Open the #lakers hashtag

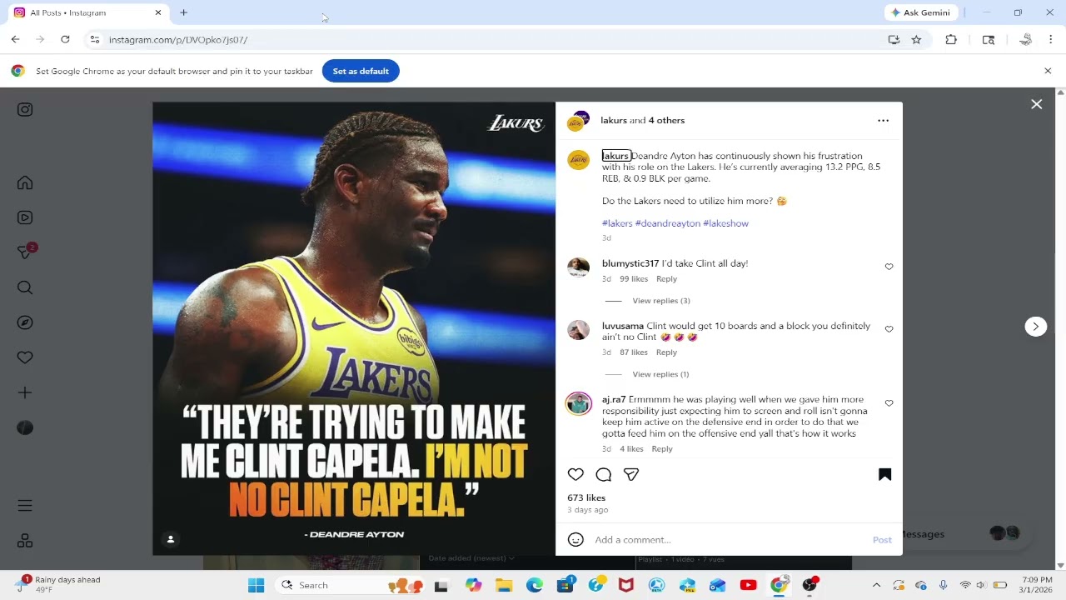(617, 223)
